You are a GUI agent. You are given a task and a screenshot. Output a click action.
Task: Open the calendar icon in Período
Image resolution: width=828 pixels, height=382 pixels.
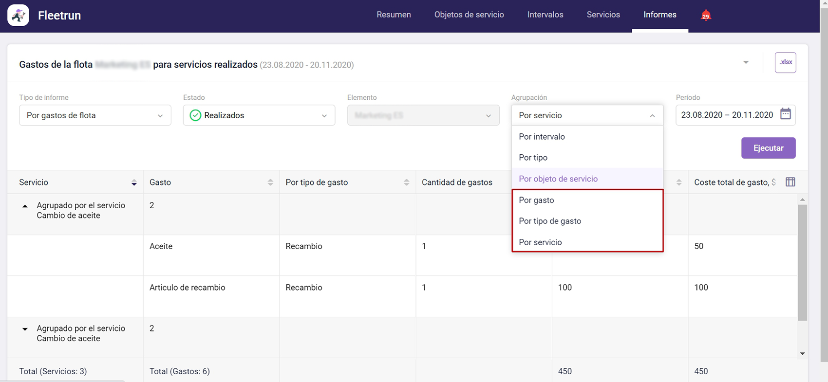click(785, 114)
